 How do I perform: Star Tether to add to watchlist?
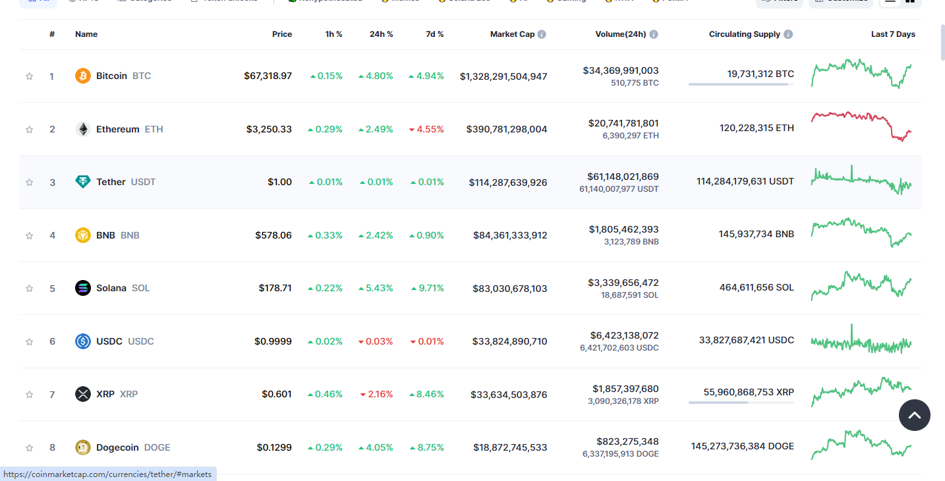(29, 183)
